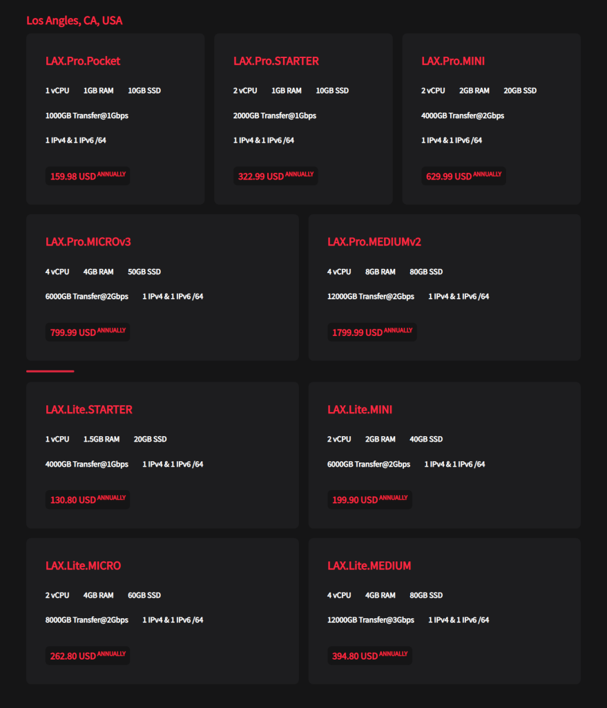This screenshot has width=607, height=708.
Task: Open the LAX.Lite.STARTER plan title
Action: [89, 409]
